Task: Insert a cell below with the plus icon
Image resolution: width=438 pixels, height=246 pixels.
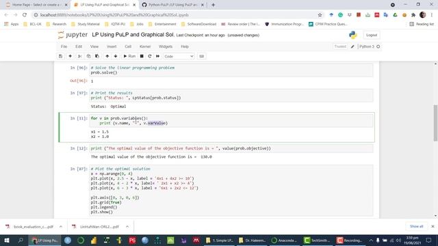Action: click(x=70, y=56)
